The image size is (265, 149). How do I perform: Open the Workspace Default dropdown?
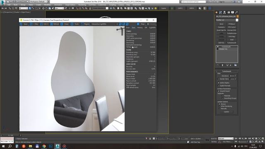(38, 2)
